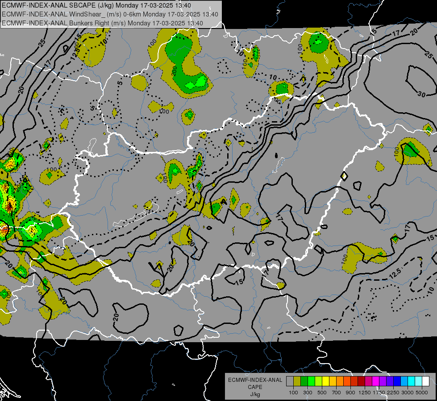Image resolution: width=437 pixels, height=401 pixels.
Task: Click the dark green legend swatch
Action: pyautogui.click(x=304, y=381)
